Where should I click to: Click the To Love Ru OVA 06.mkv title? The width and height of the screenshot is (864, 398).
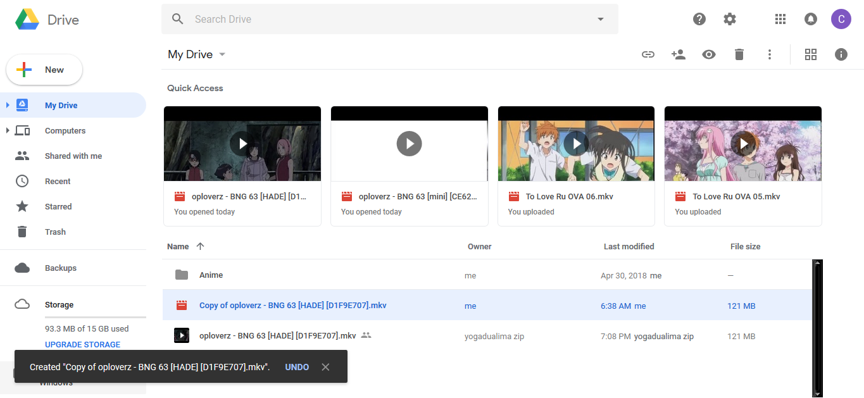[569, 196]
